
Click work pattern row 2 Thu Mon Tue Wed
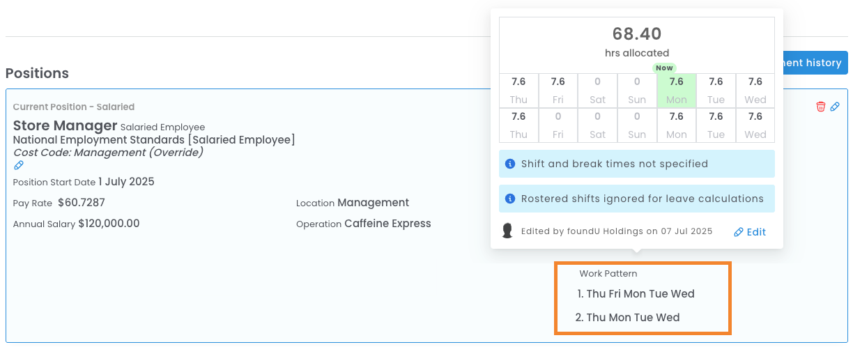point(628,318)
